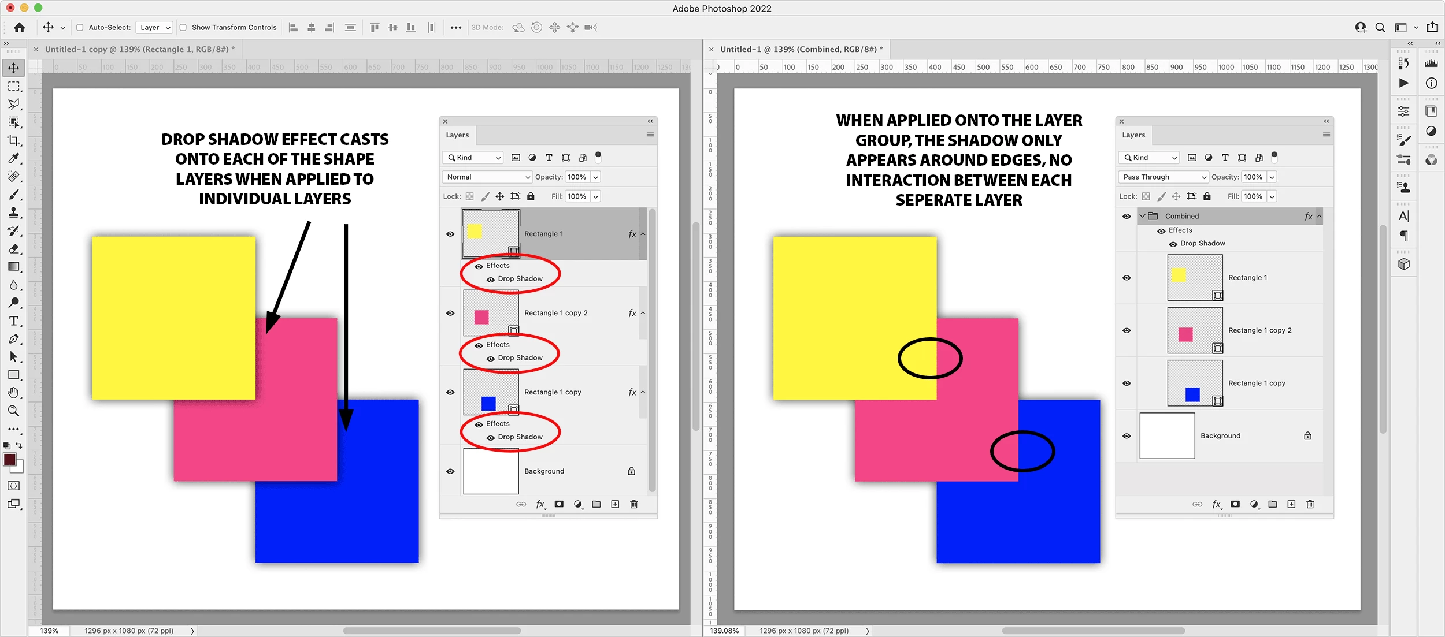Switch to Untitled-1 copy document tab
This screenshot has width=1445, height=637.
pyautogui.click(x=139, y=49)
